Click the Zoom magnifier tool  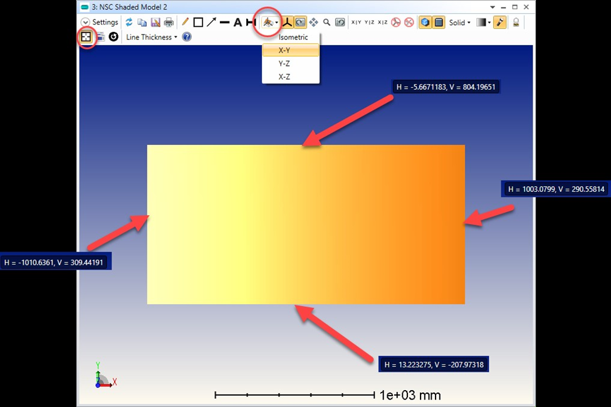327,22
